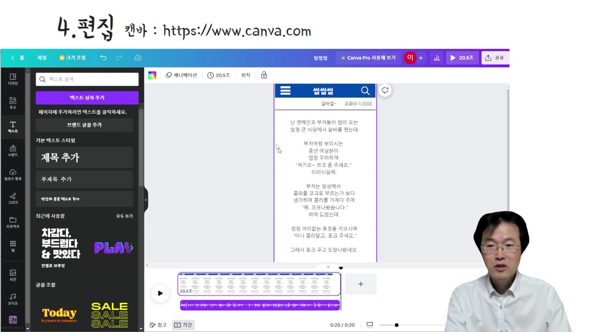Open the 참고 notes button
The height and width of the screenshot is (332, 591).
coord(158,325)
